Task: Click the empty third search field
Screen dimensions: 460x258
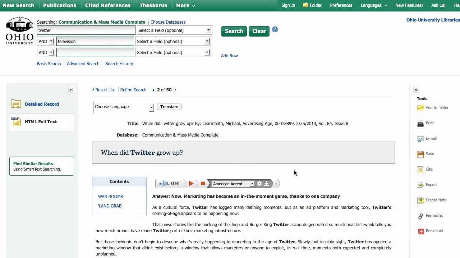Action: click(x=95, y=53)
